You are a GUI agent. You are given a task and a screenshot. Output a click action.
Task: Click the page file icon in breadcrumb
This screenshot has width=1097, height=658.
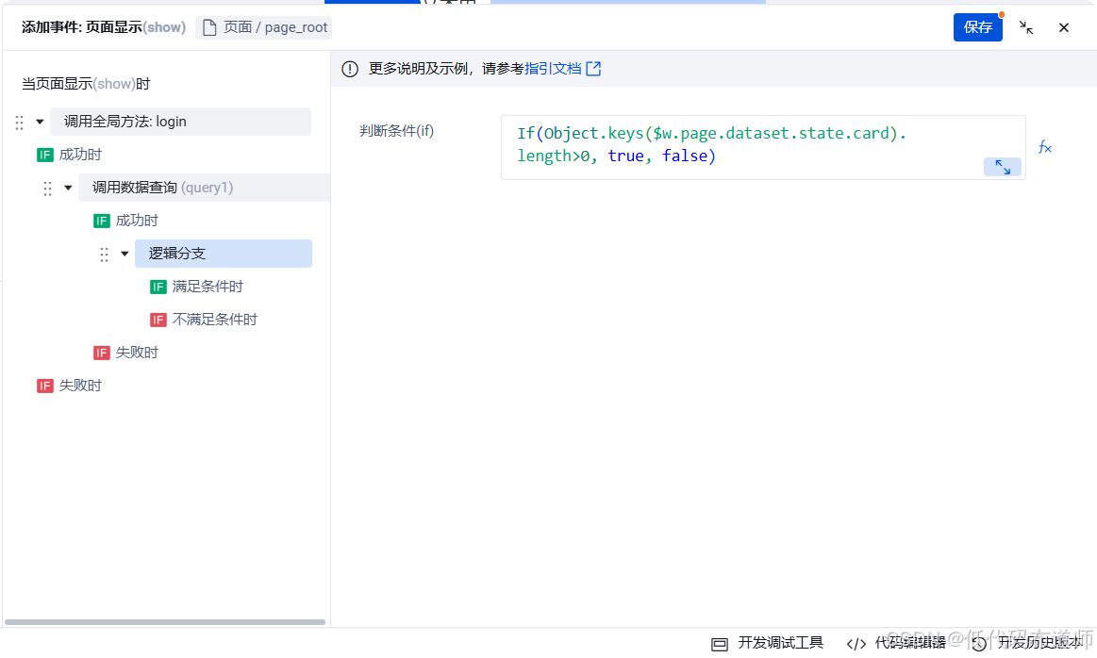(x=209, y=27)
